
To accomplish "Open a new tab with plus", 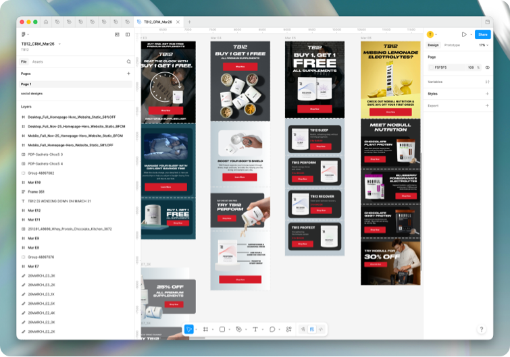I will [189, 22].
